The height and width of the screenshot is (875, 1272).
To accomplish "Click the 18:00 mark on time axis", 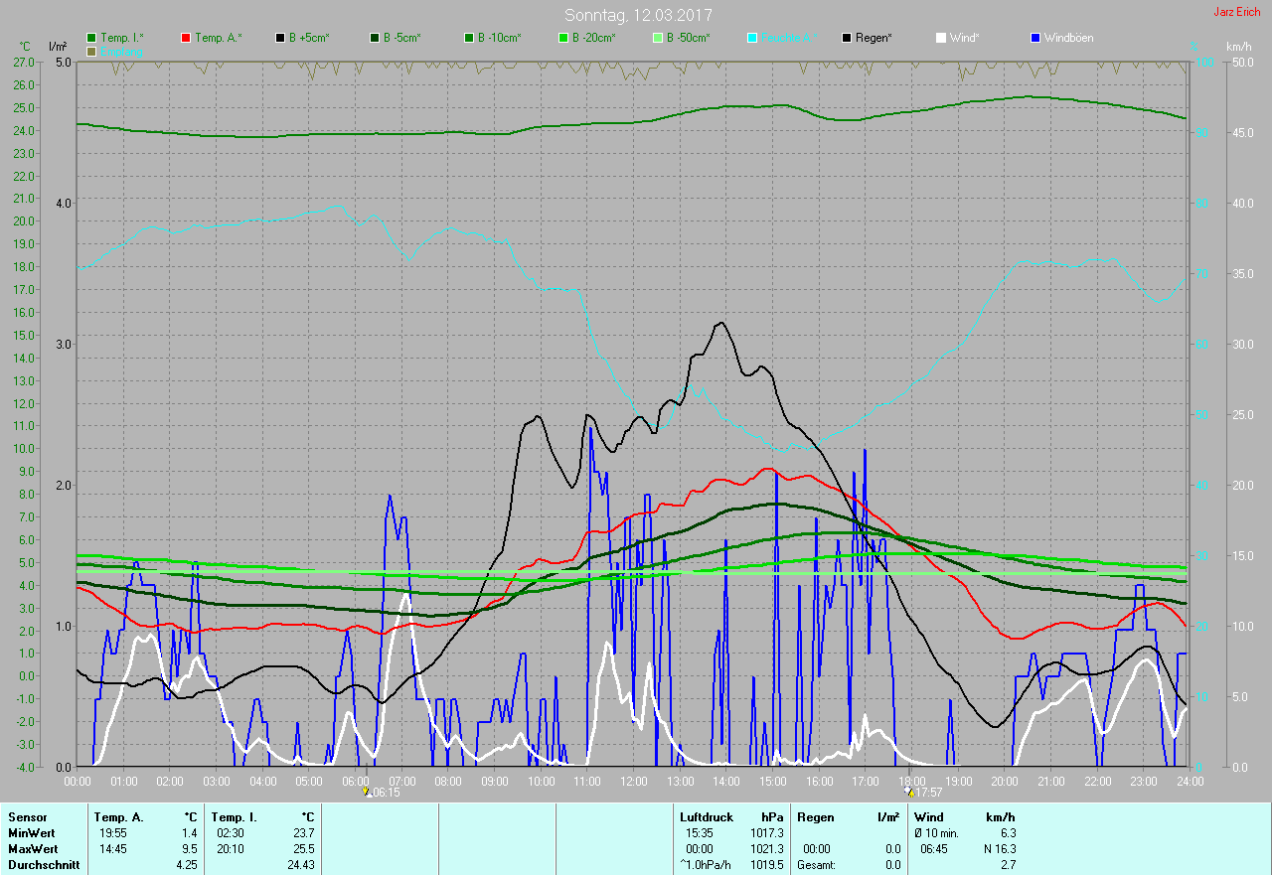I will pyautogui.click(x=912, y=782).
